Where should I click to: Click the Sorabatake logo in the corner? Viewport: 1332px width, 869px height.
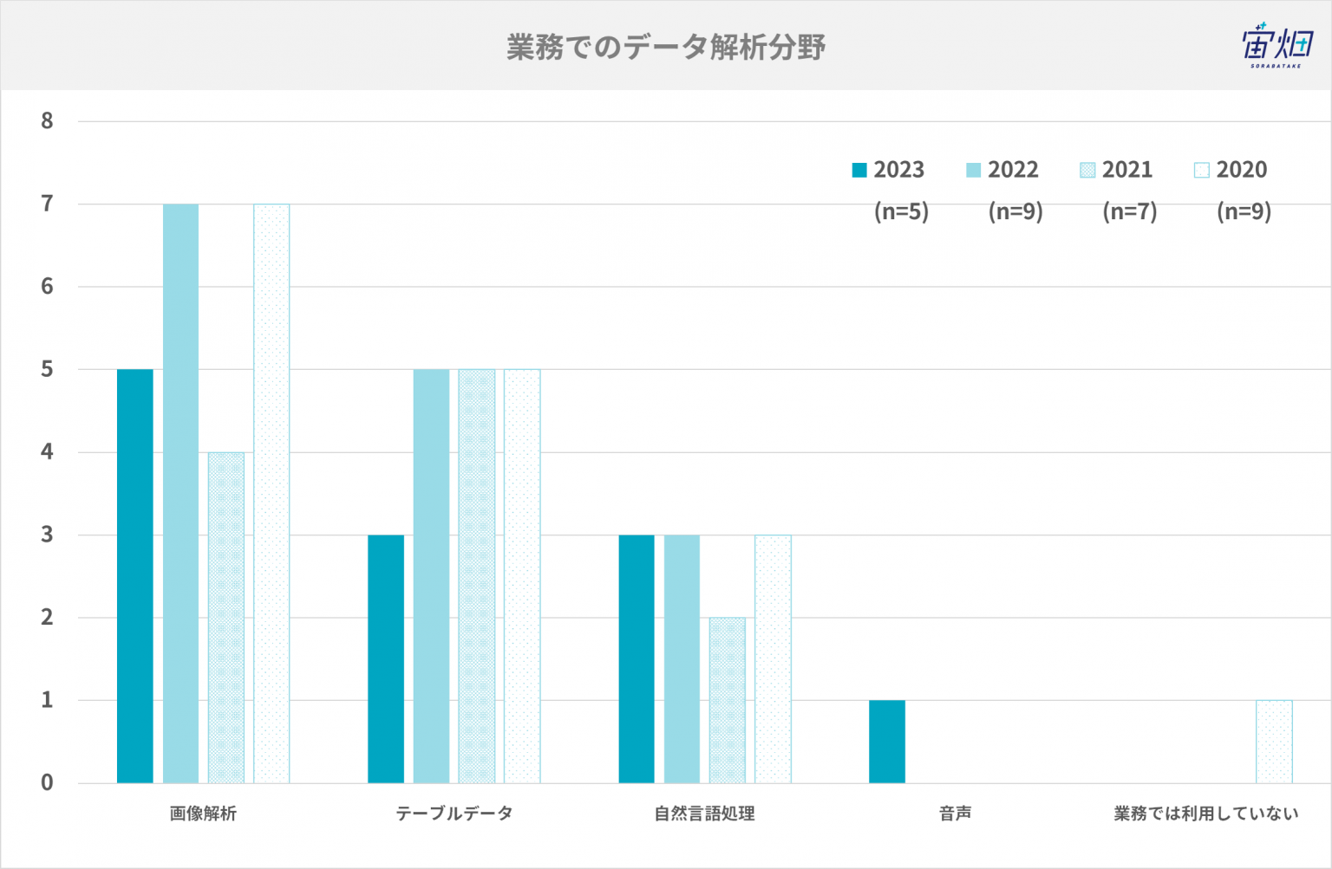1276,45
